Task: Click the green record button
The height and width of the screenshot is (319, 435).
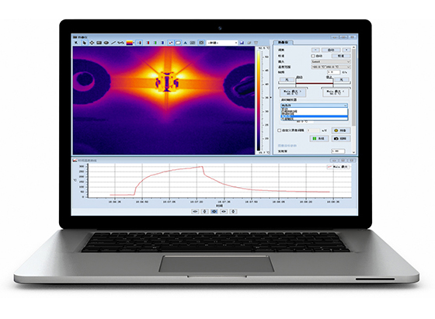Action: (318, 138)
